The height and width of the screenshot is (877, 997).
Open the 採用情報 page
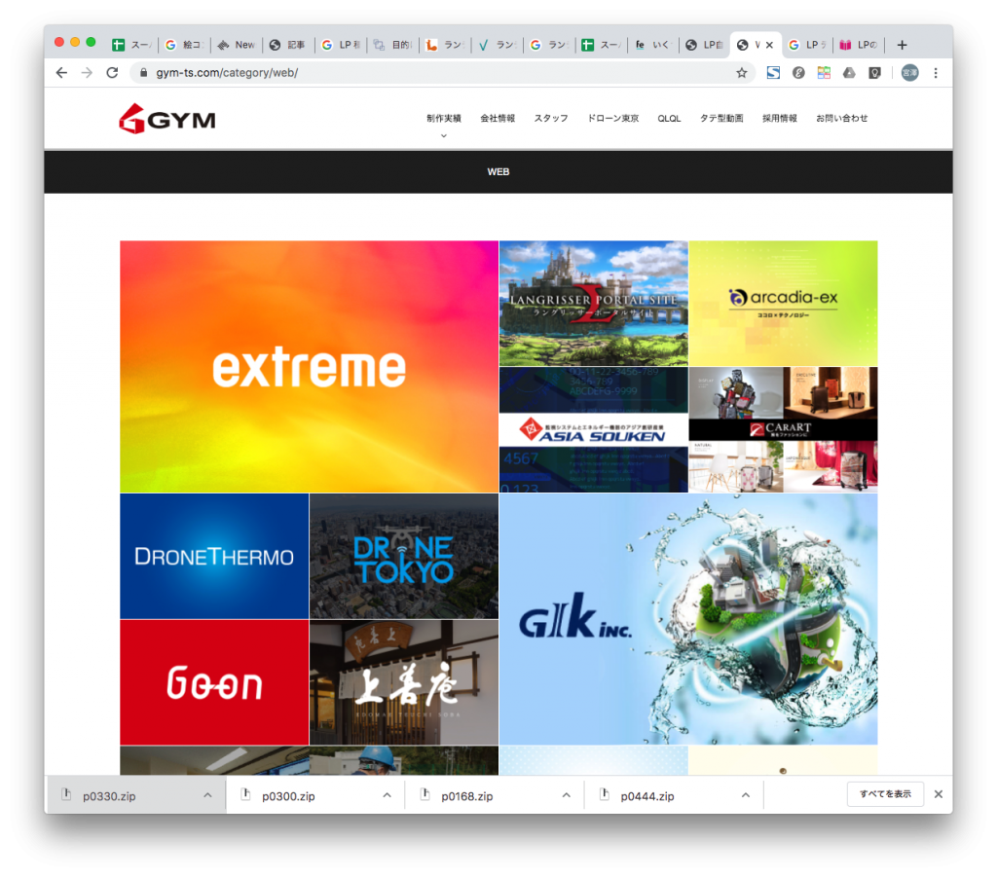click(780, 118)
